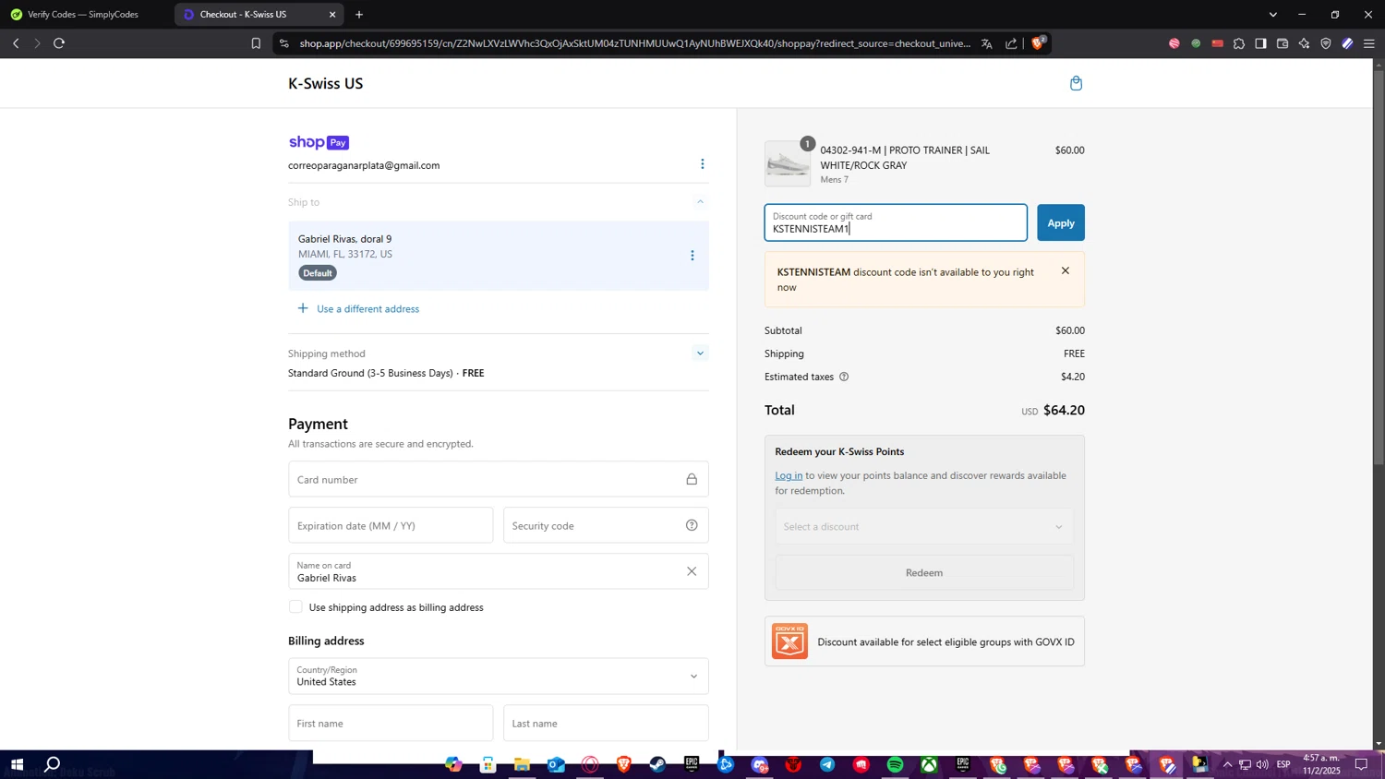Open Xbox app from the taskbar

[x=929, y=765]
